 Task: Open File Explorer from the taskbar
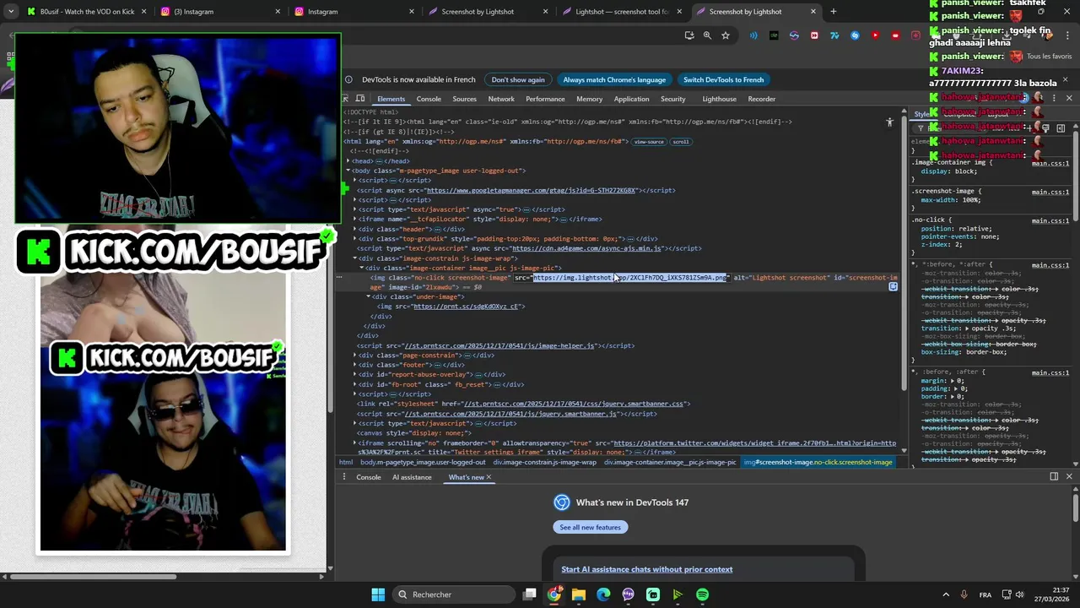(x=579, y=594)
